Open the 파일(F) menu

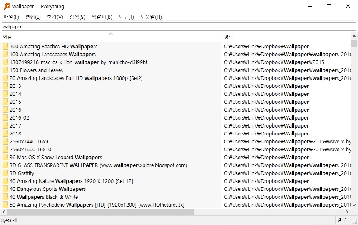click(11, 17)
